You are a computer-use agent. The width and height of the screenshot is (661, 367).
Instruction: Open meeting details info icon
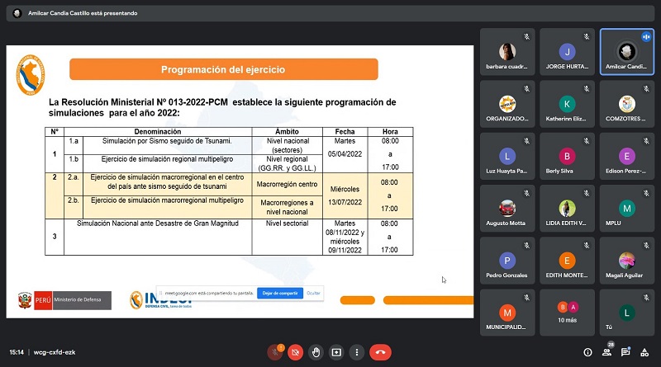click(587, 352)
